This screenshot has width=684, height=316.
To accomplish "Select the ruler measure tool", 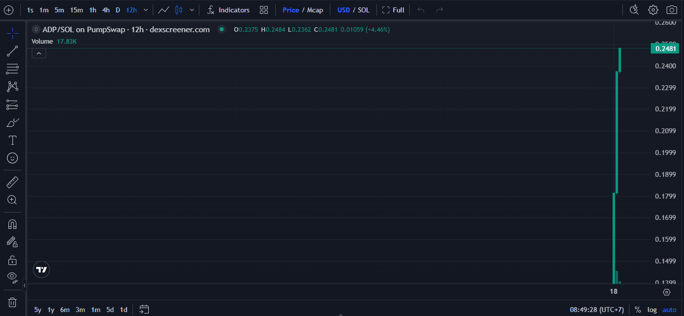I will click(x=12, y=182).
